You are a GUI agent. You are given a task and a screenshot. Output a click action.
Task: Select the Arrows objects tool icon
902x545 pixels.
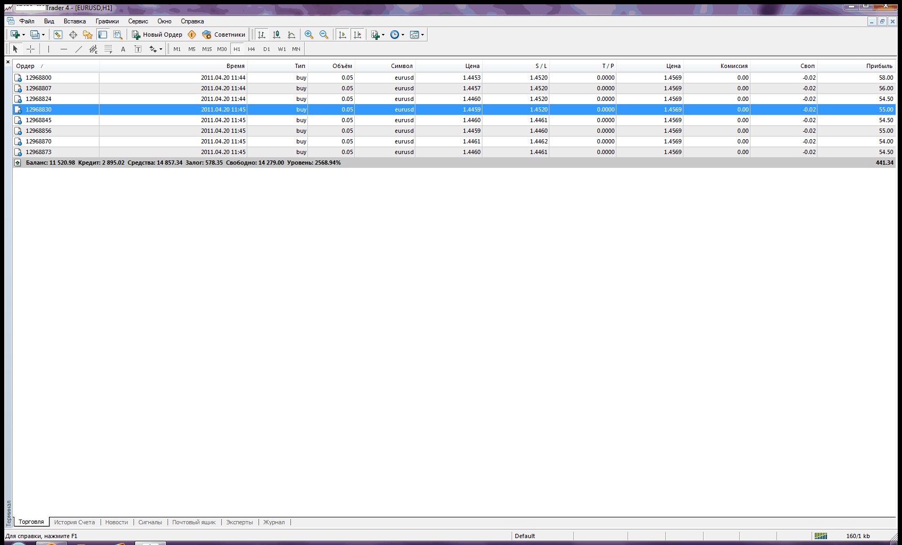(x=153, y=49)
